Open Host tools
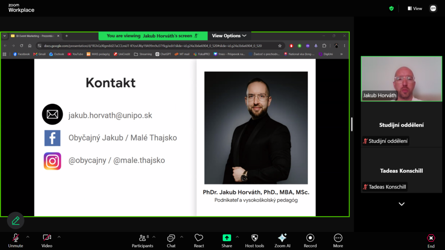Viewport: 445px width, 250px height. coord(255,240)
